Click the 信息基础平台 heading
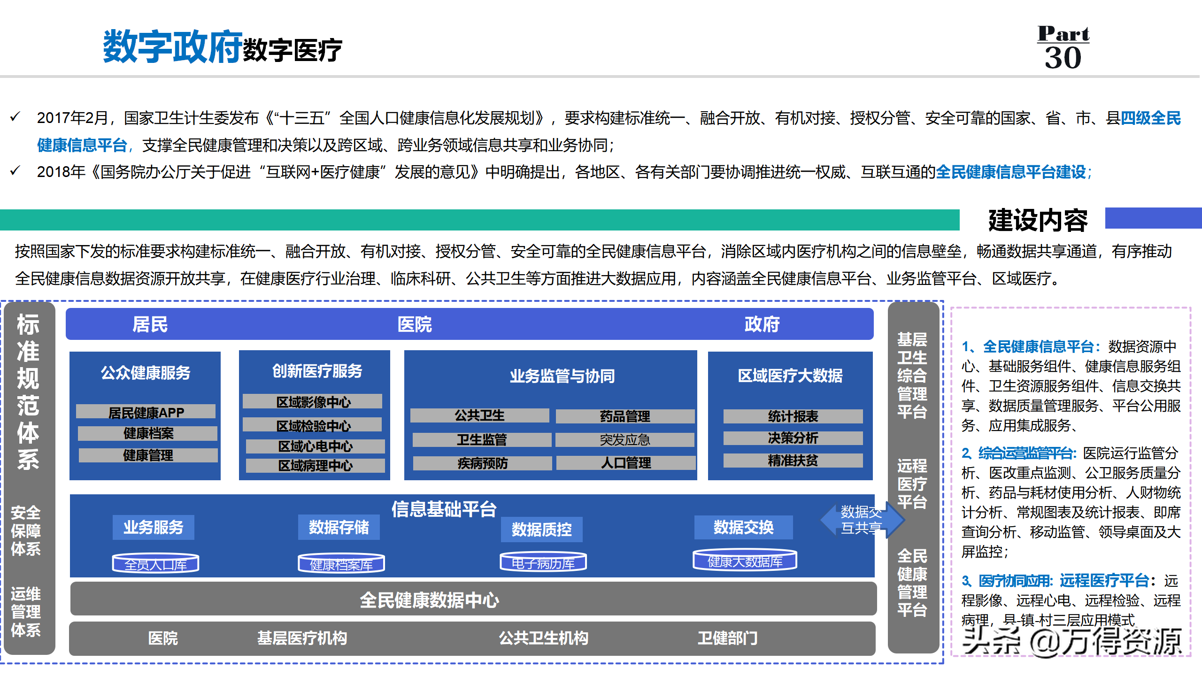The height and width of the screenshot is (676, 1202). point(444,509)
